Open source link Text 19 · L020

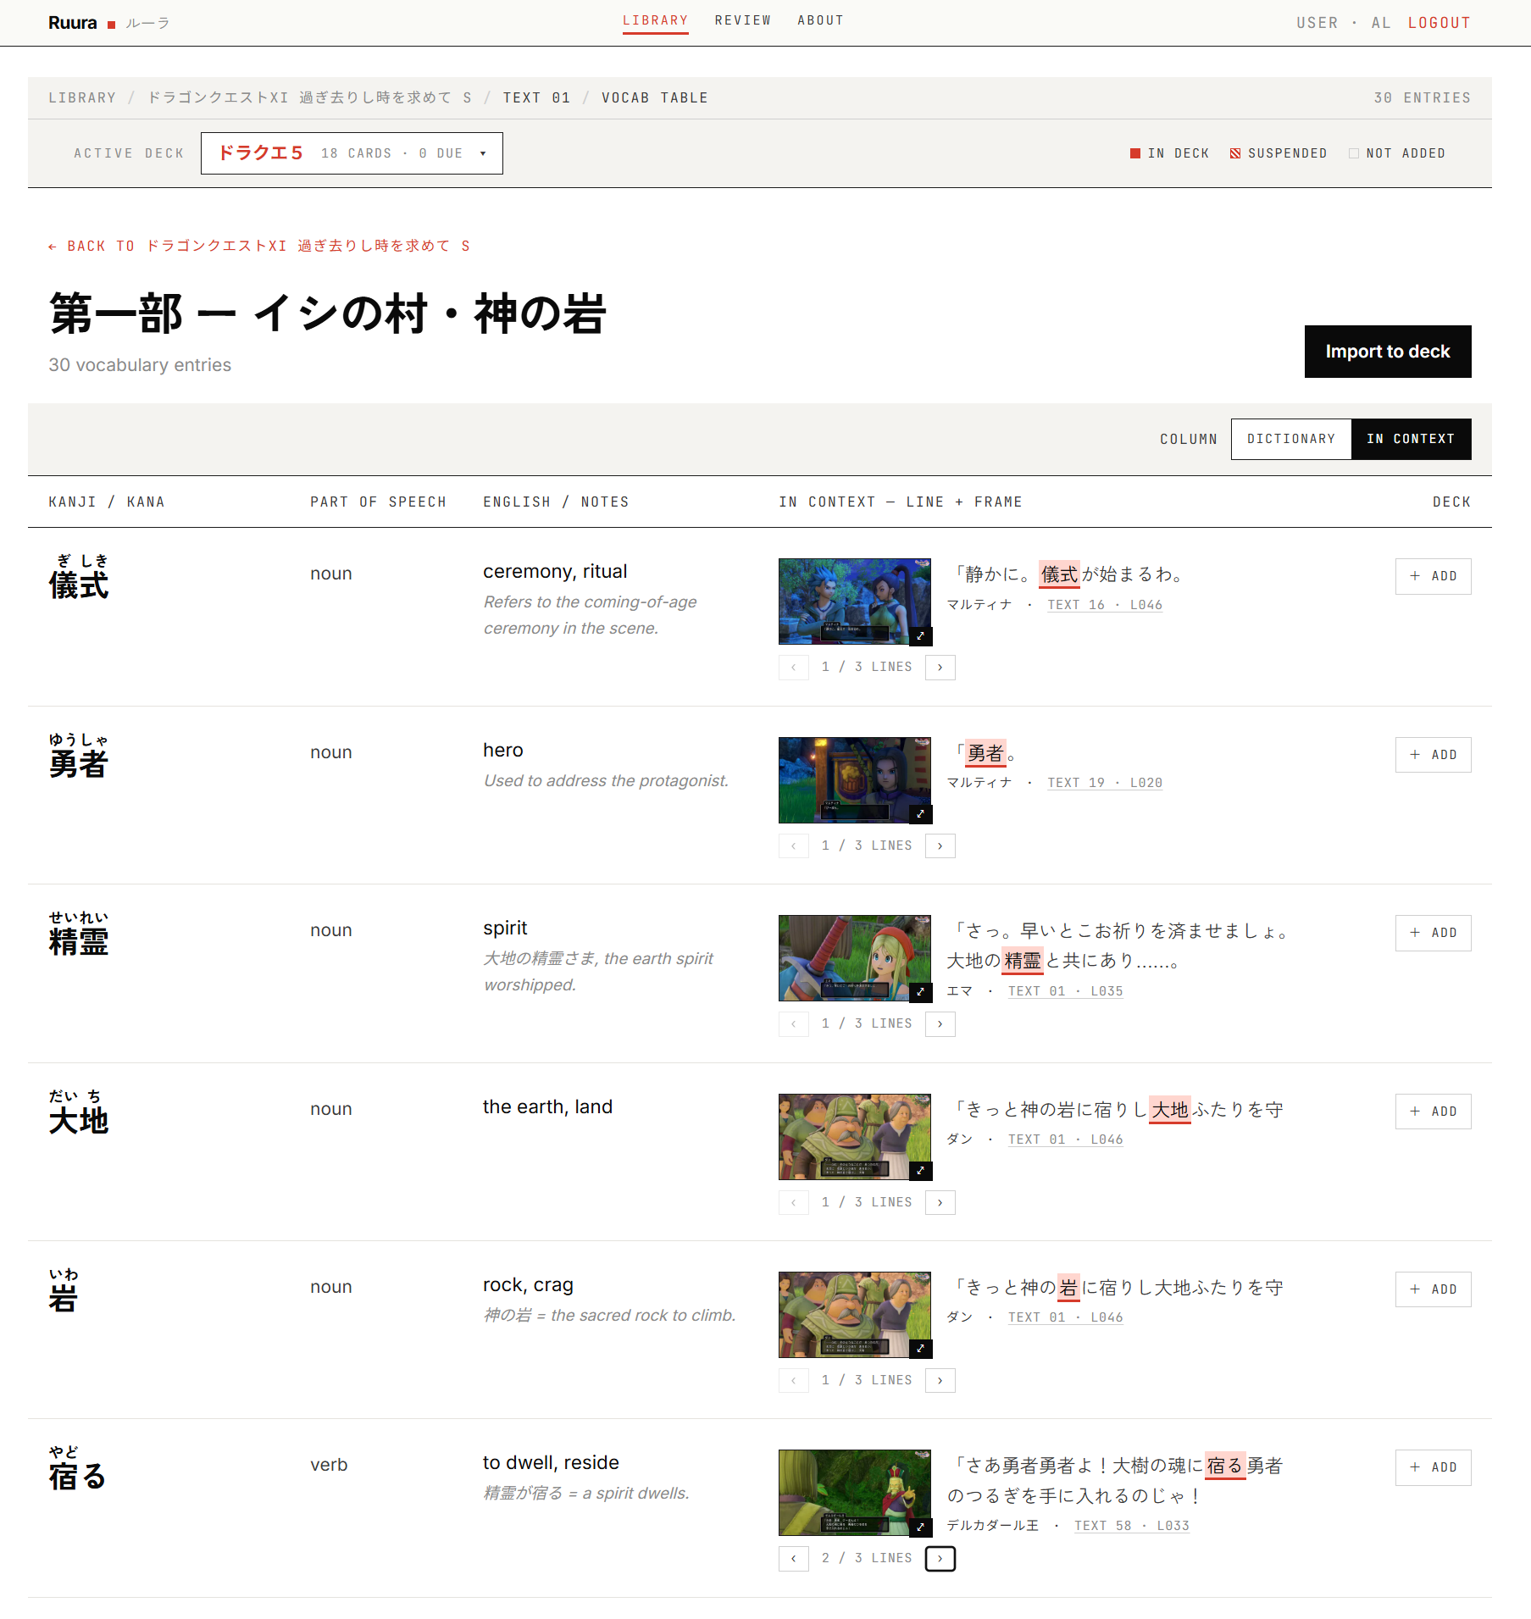(x=1105, y=783)
